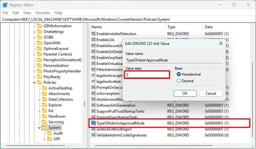Click the tree pane vertical scrollbar thumb
The image size is (256, 149).
(x=85, y=104)
